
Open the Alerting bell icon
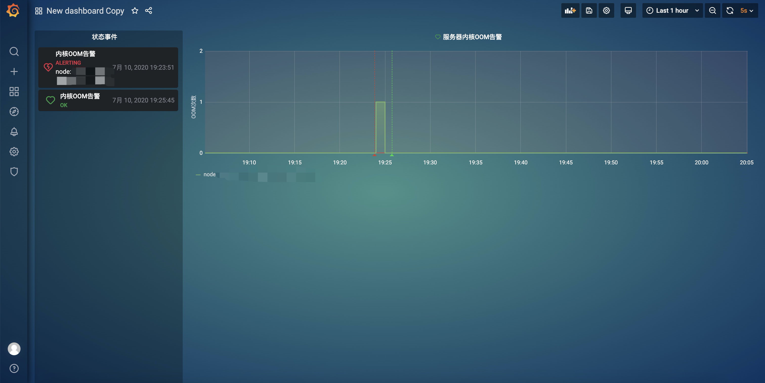point(14,132)
